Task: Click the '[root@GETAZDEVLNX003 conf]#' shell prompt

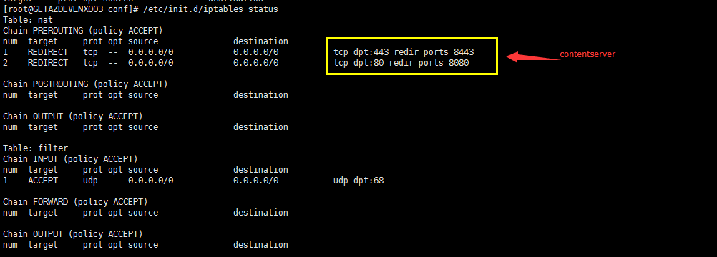Action: coord(70,9)
